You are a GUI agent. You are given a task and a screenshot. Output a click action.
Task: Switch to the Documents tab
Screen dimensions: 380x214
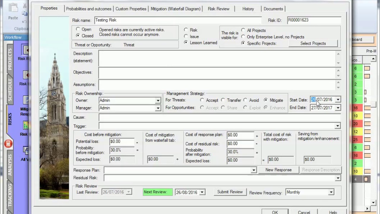tap(273, 9)
